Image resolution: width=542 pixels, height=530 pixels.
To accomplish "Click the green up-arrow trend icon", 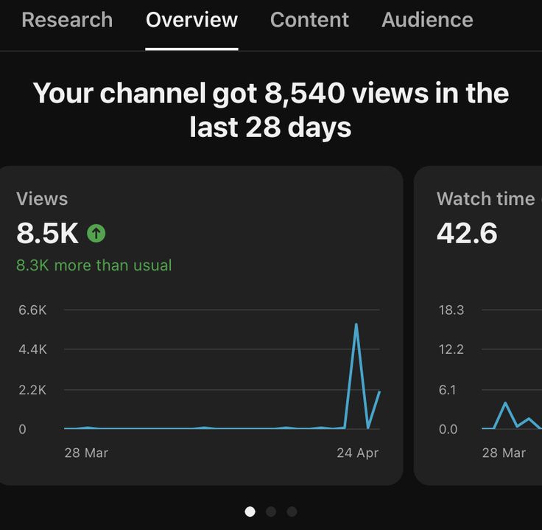I will coord(96,233).
